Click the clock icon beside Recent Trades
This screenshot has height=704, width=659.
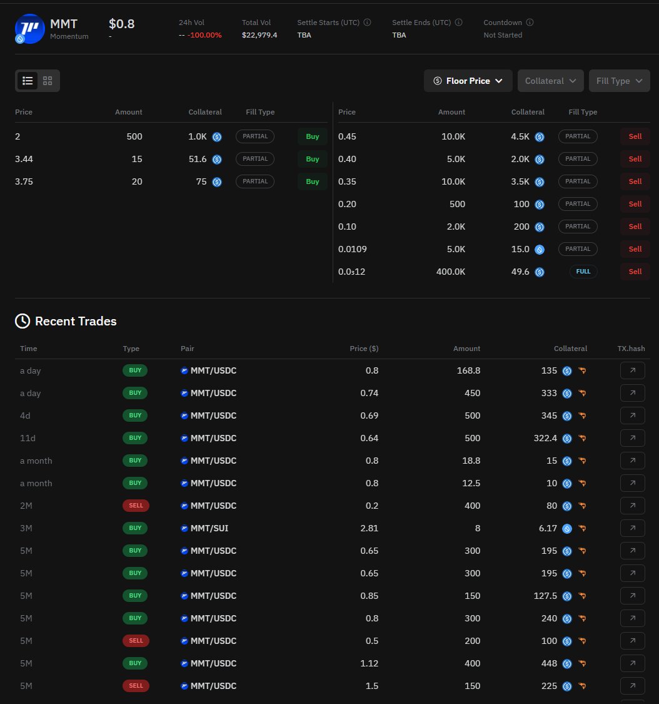(x=22, y=321)
